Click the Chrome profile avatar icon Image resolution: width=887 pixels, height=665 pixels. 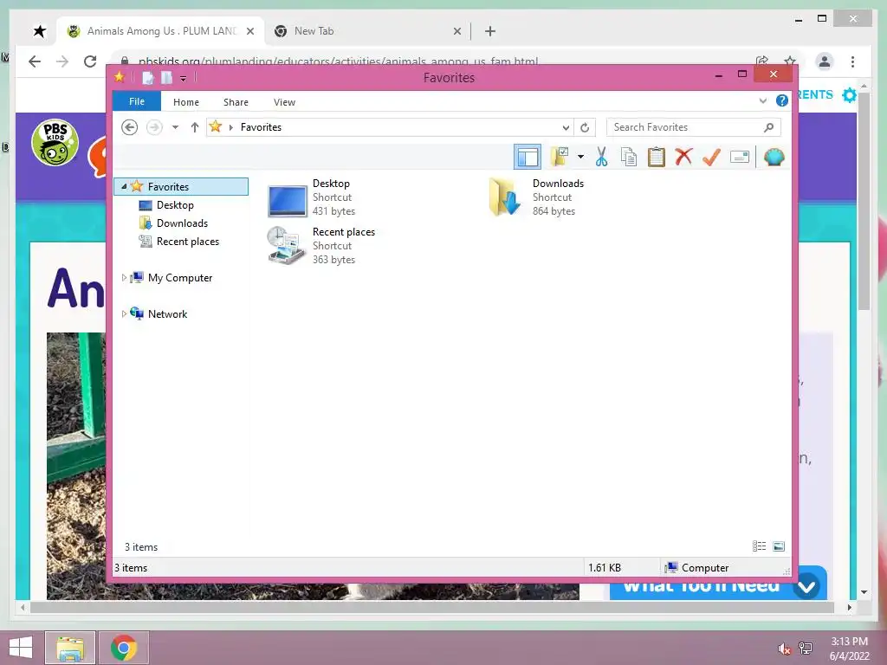click(825, 61)
